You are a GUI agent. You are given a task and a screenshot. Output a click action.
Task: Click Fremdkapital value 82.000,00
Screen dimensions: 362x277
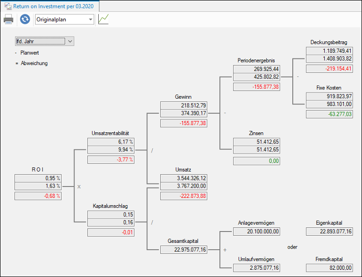pos(329,268)
